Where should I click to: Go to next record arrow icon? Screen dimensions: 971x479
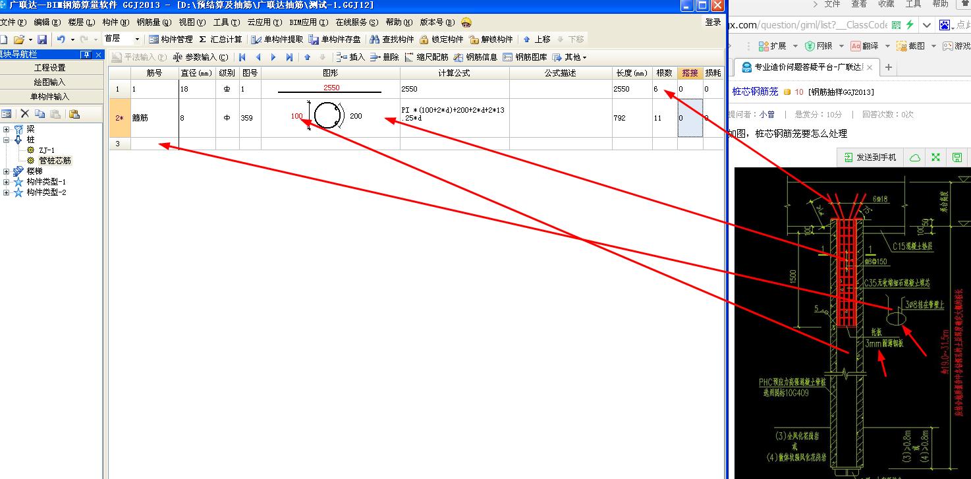[x=274, y=57]
